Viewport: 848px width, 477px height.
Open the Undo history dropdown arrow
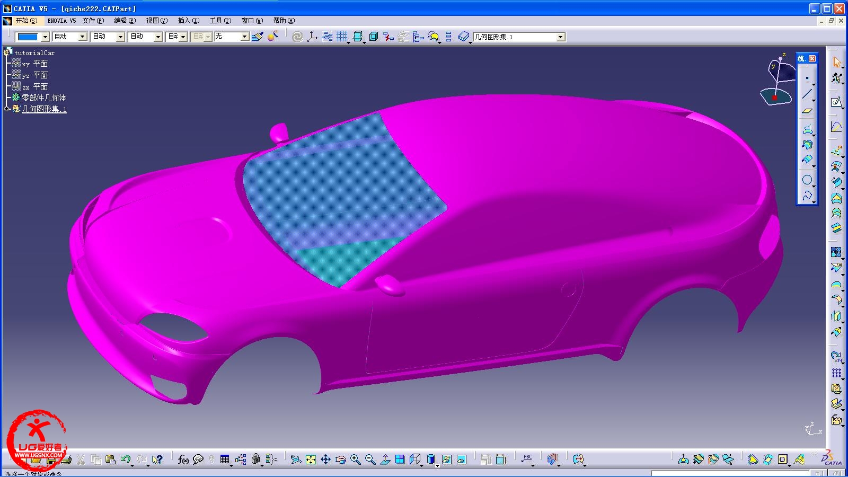(x=132, y=465)
